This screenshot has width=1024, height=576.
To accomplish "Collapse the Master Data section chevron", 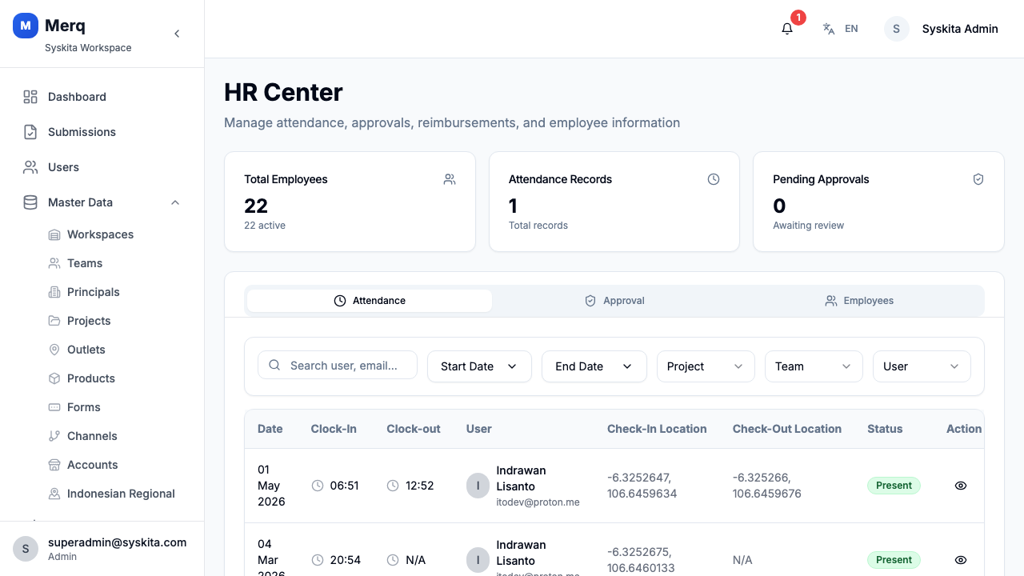I will [175, 202].
